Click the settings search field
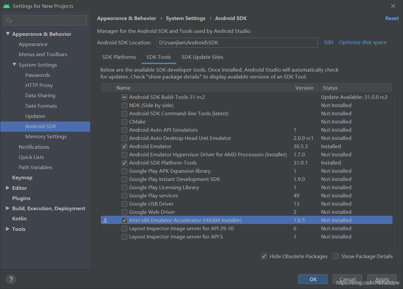Viewport: 403px width, 289px height. [x=45, y=21]
